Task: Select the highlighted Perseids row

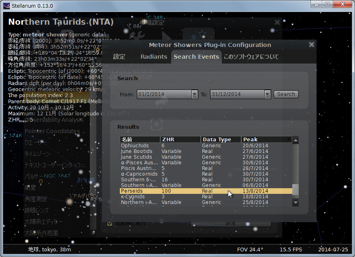Action: coord(206,191)
